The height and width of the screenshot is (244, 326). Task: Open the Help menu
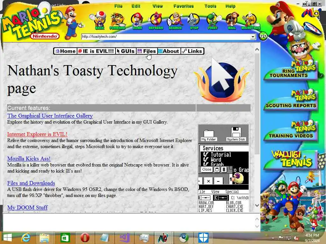230,6
